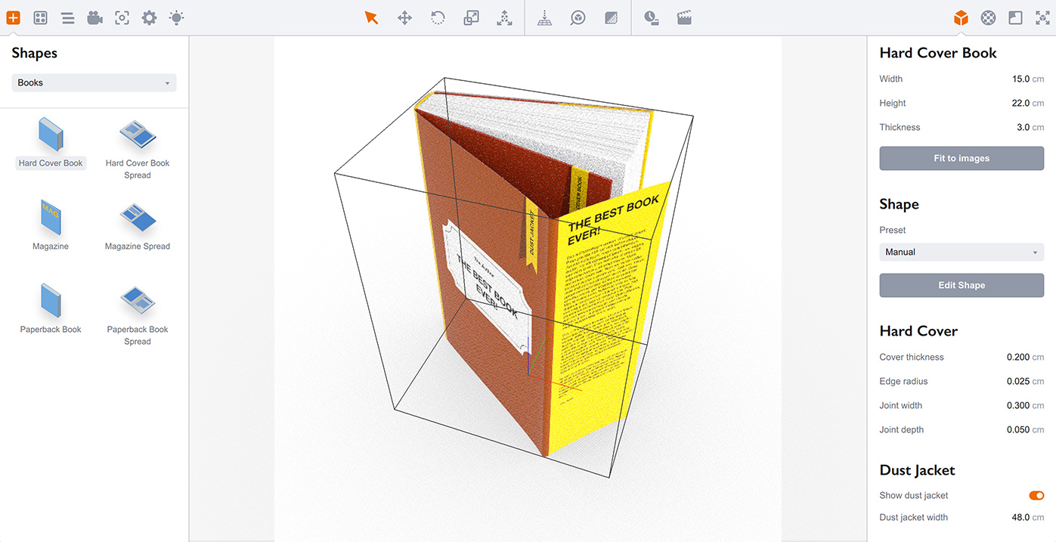
Task: Open the lighting sun icon
Action: [x=176, y=17]
